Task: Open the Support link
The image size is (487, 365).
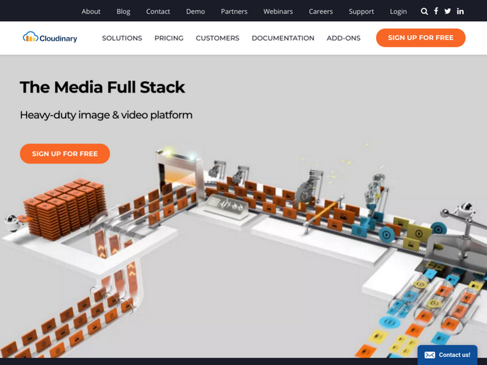Action: tap(361, 11)
